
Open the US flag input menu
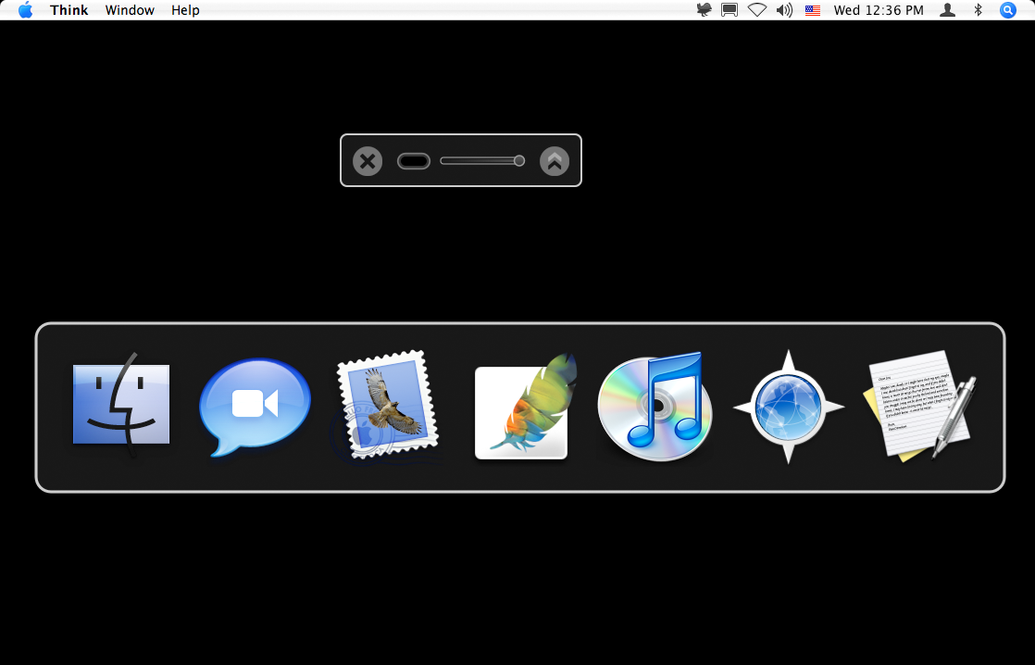click(x=813, y=10)
